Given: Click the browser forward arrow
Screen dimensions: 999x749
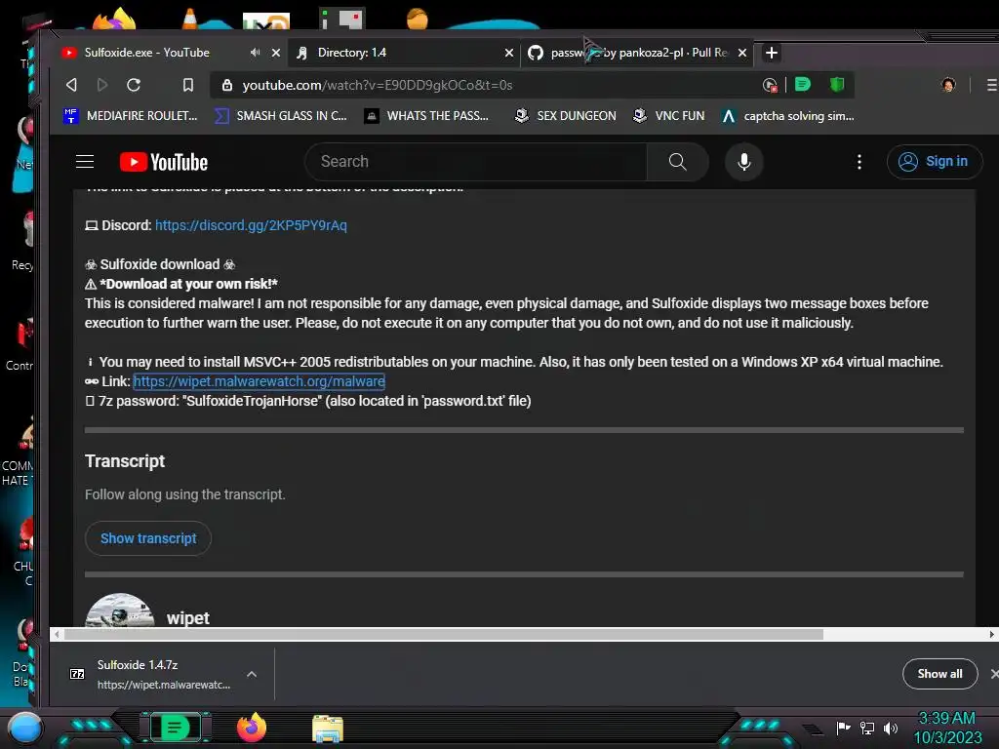Looking at the screenshot, I should 101,85.
